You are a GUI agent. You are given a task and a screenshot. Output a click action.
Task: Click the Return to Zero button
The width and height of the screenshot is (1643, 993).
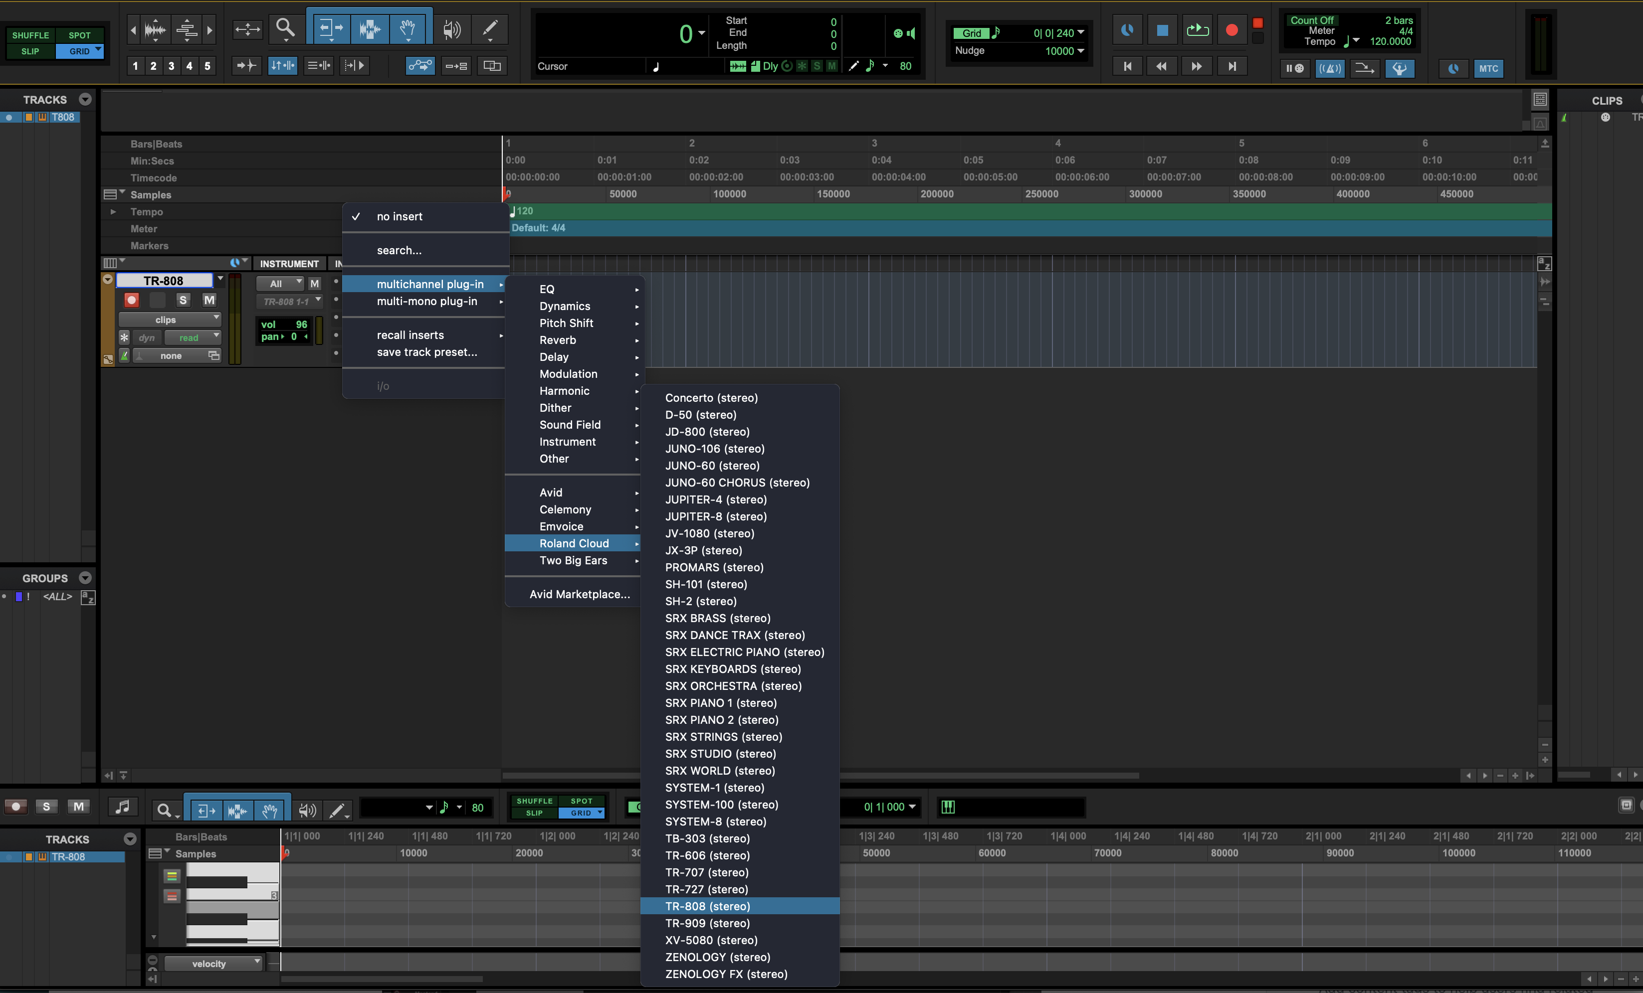click(x=1127, y=66)
